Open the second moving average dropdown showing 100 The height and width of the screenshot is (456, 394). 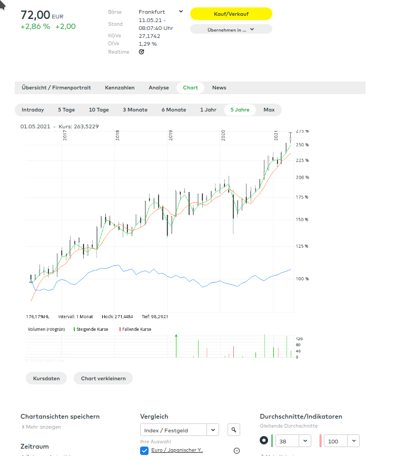[341, 441]
